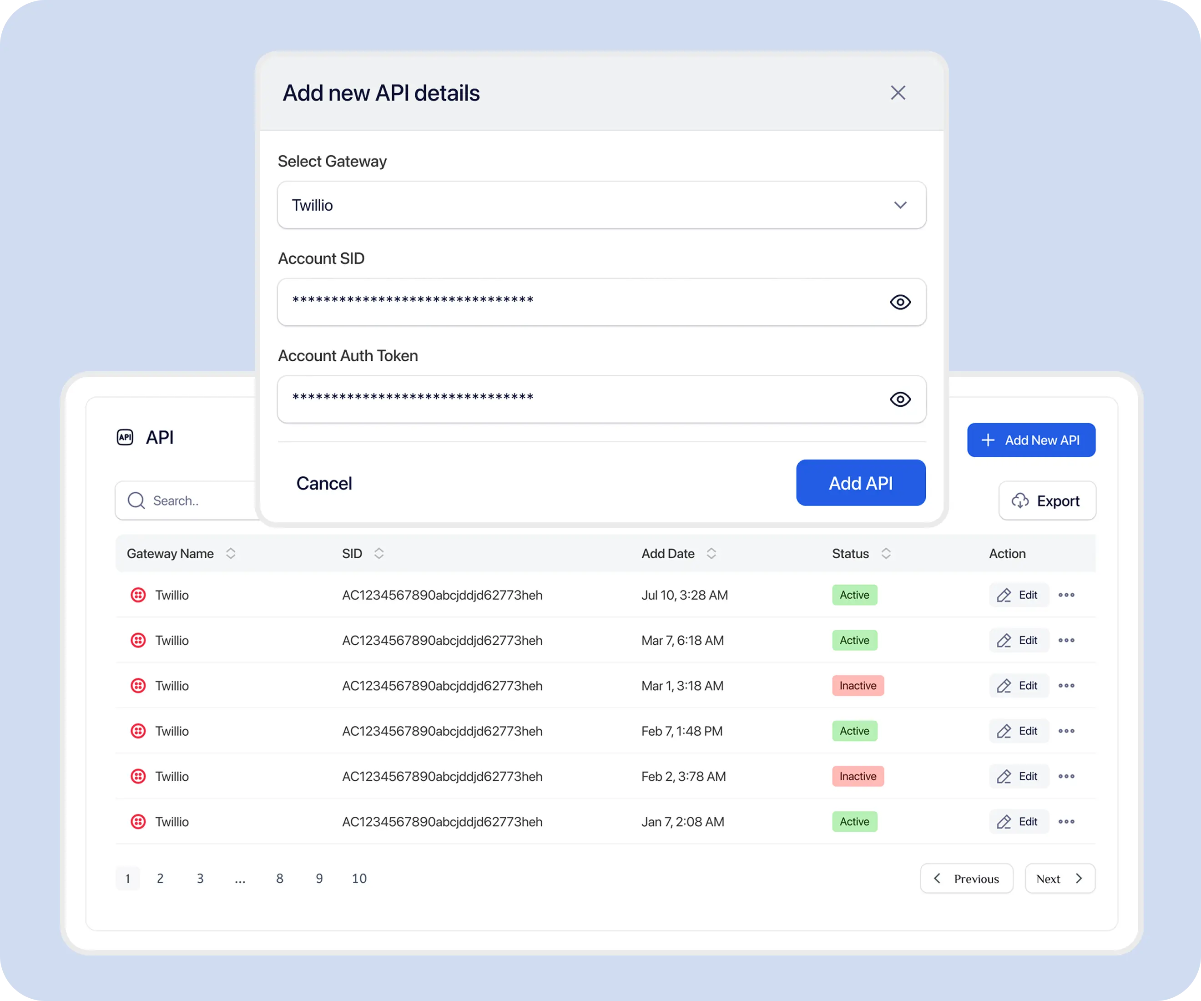Open more options for Jul 10 row
The width and height of the screenshot is (1201, 1001).
pyautogui.click(x=1066, y=595)
